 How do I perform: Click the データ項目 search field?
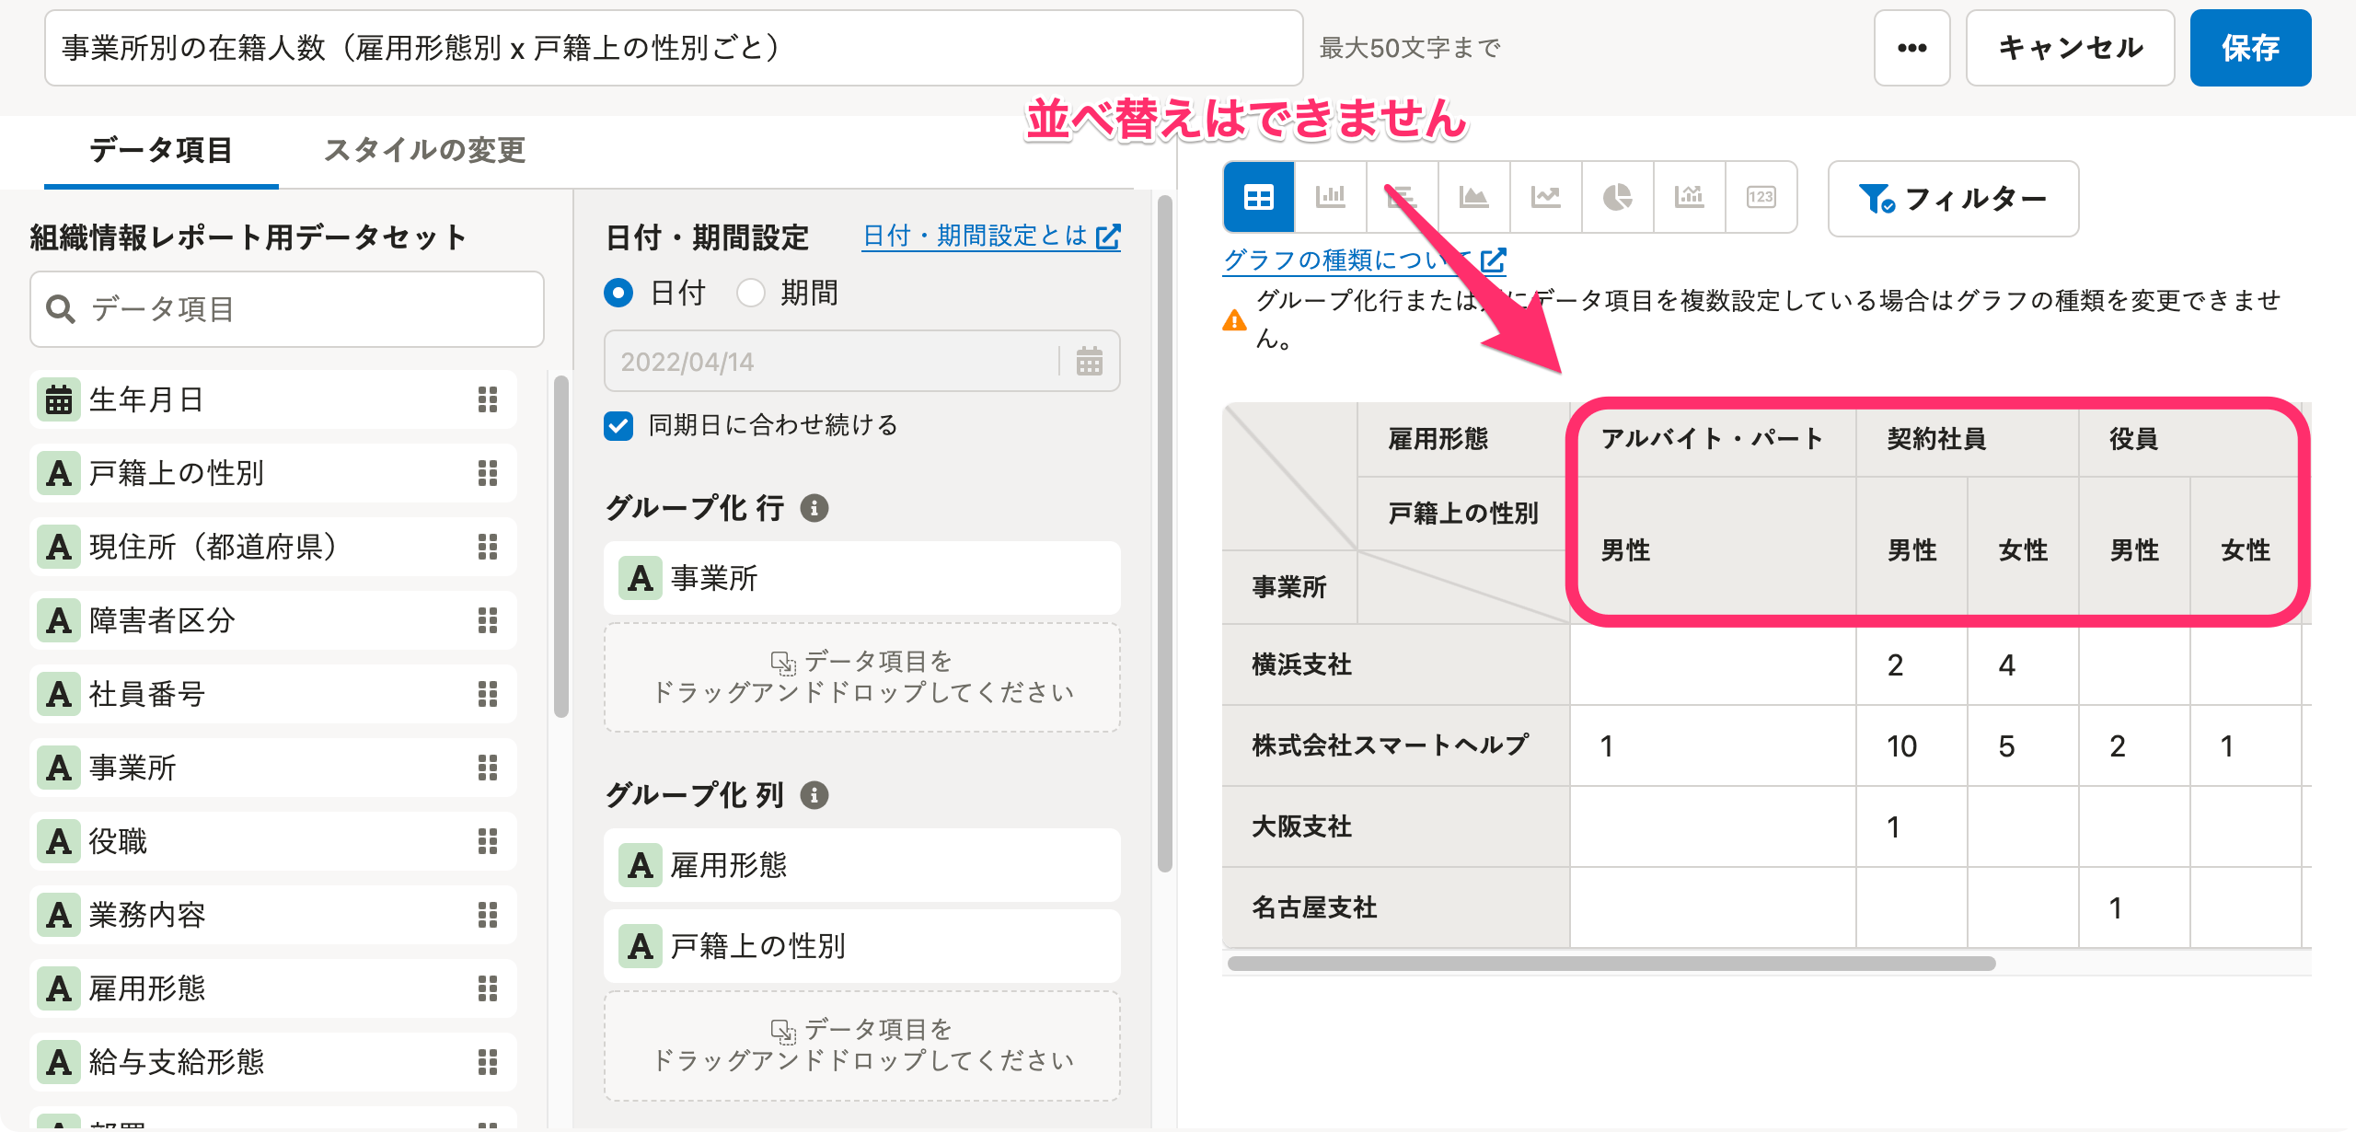click(287, 309)
